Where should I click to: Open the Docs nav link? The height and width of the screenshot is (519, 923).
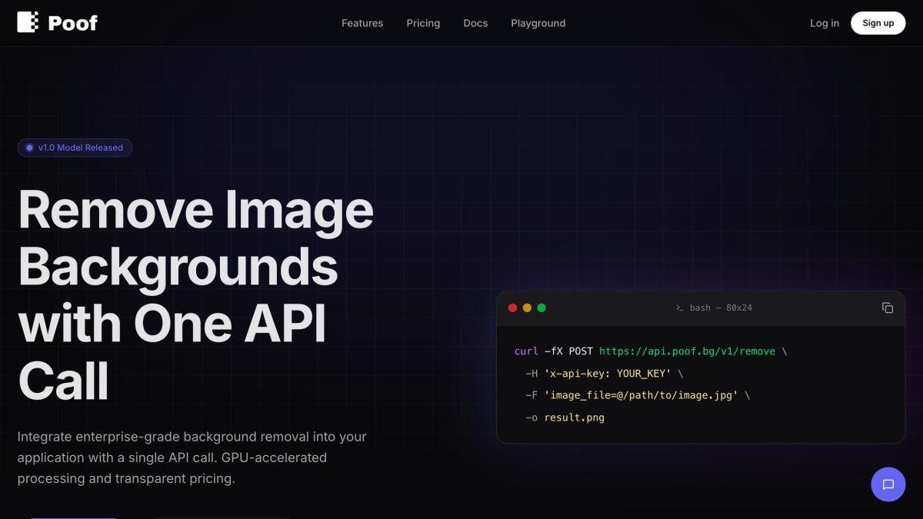475,23
